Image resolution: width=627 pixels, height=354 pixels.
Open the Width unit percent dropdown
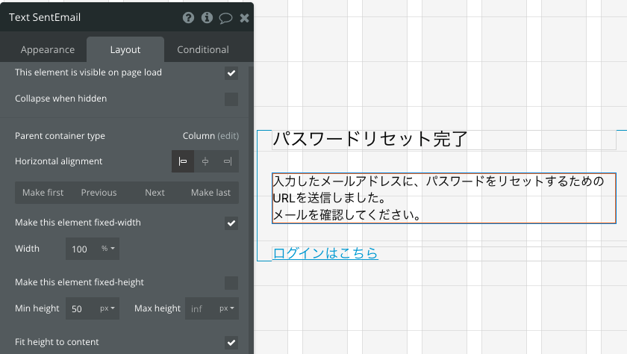(x=108, y=249)
